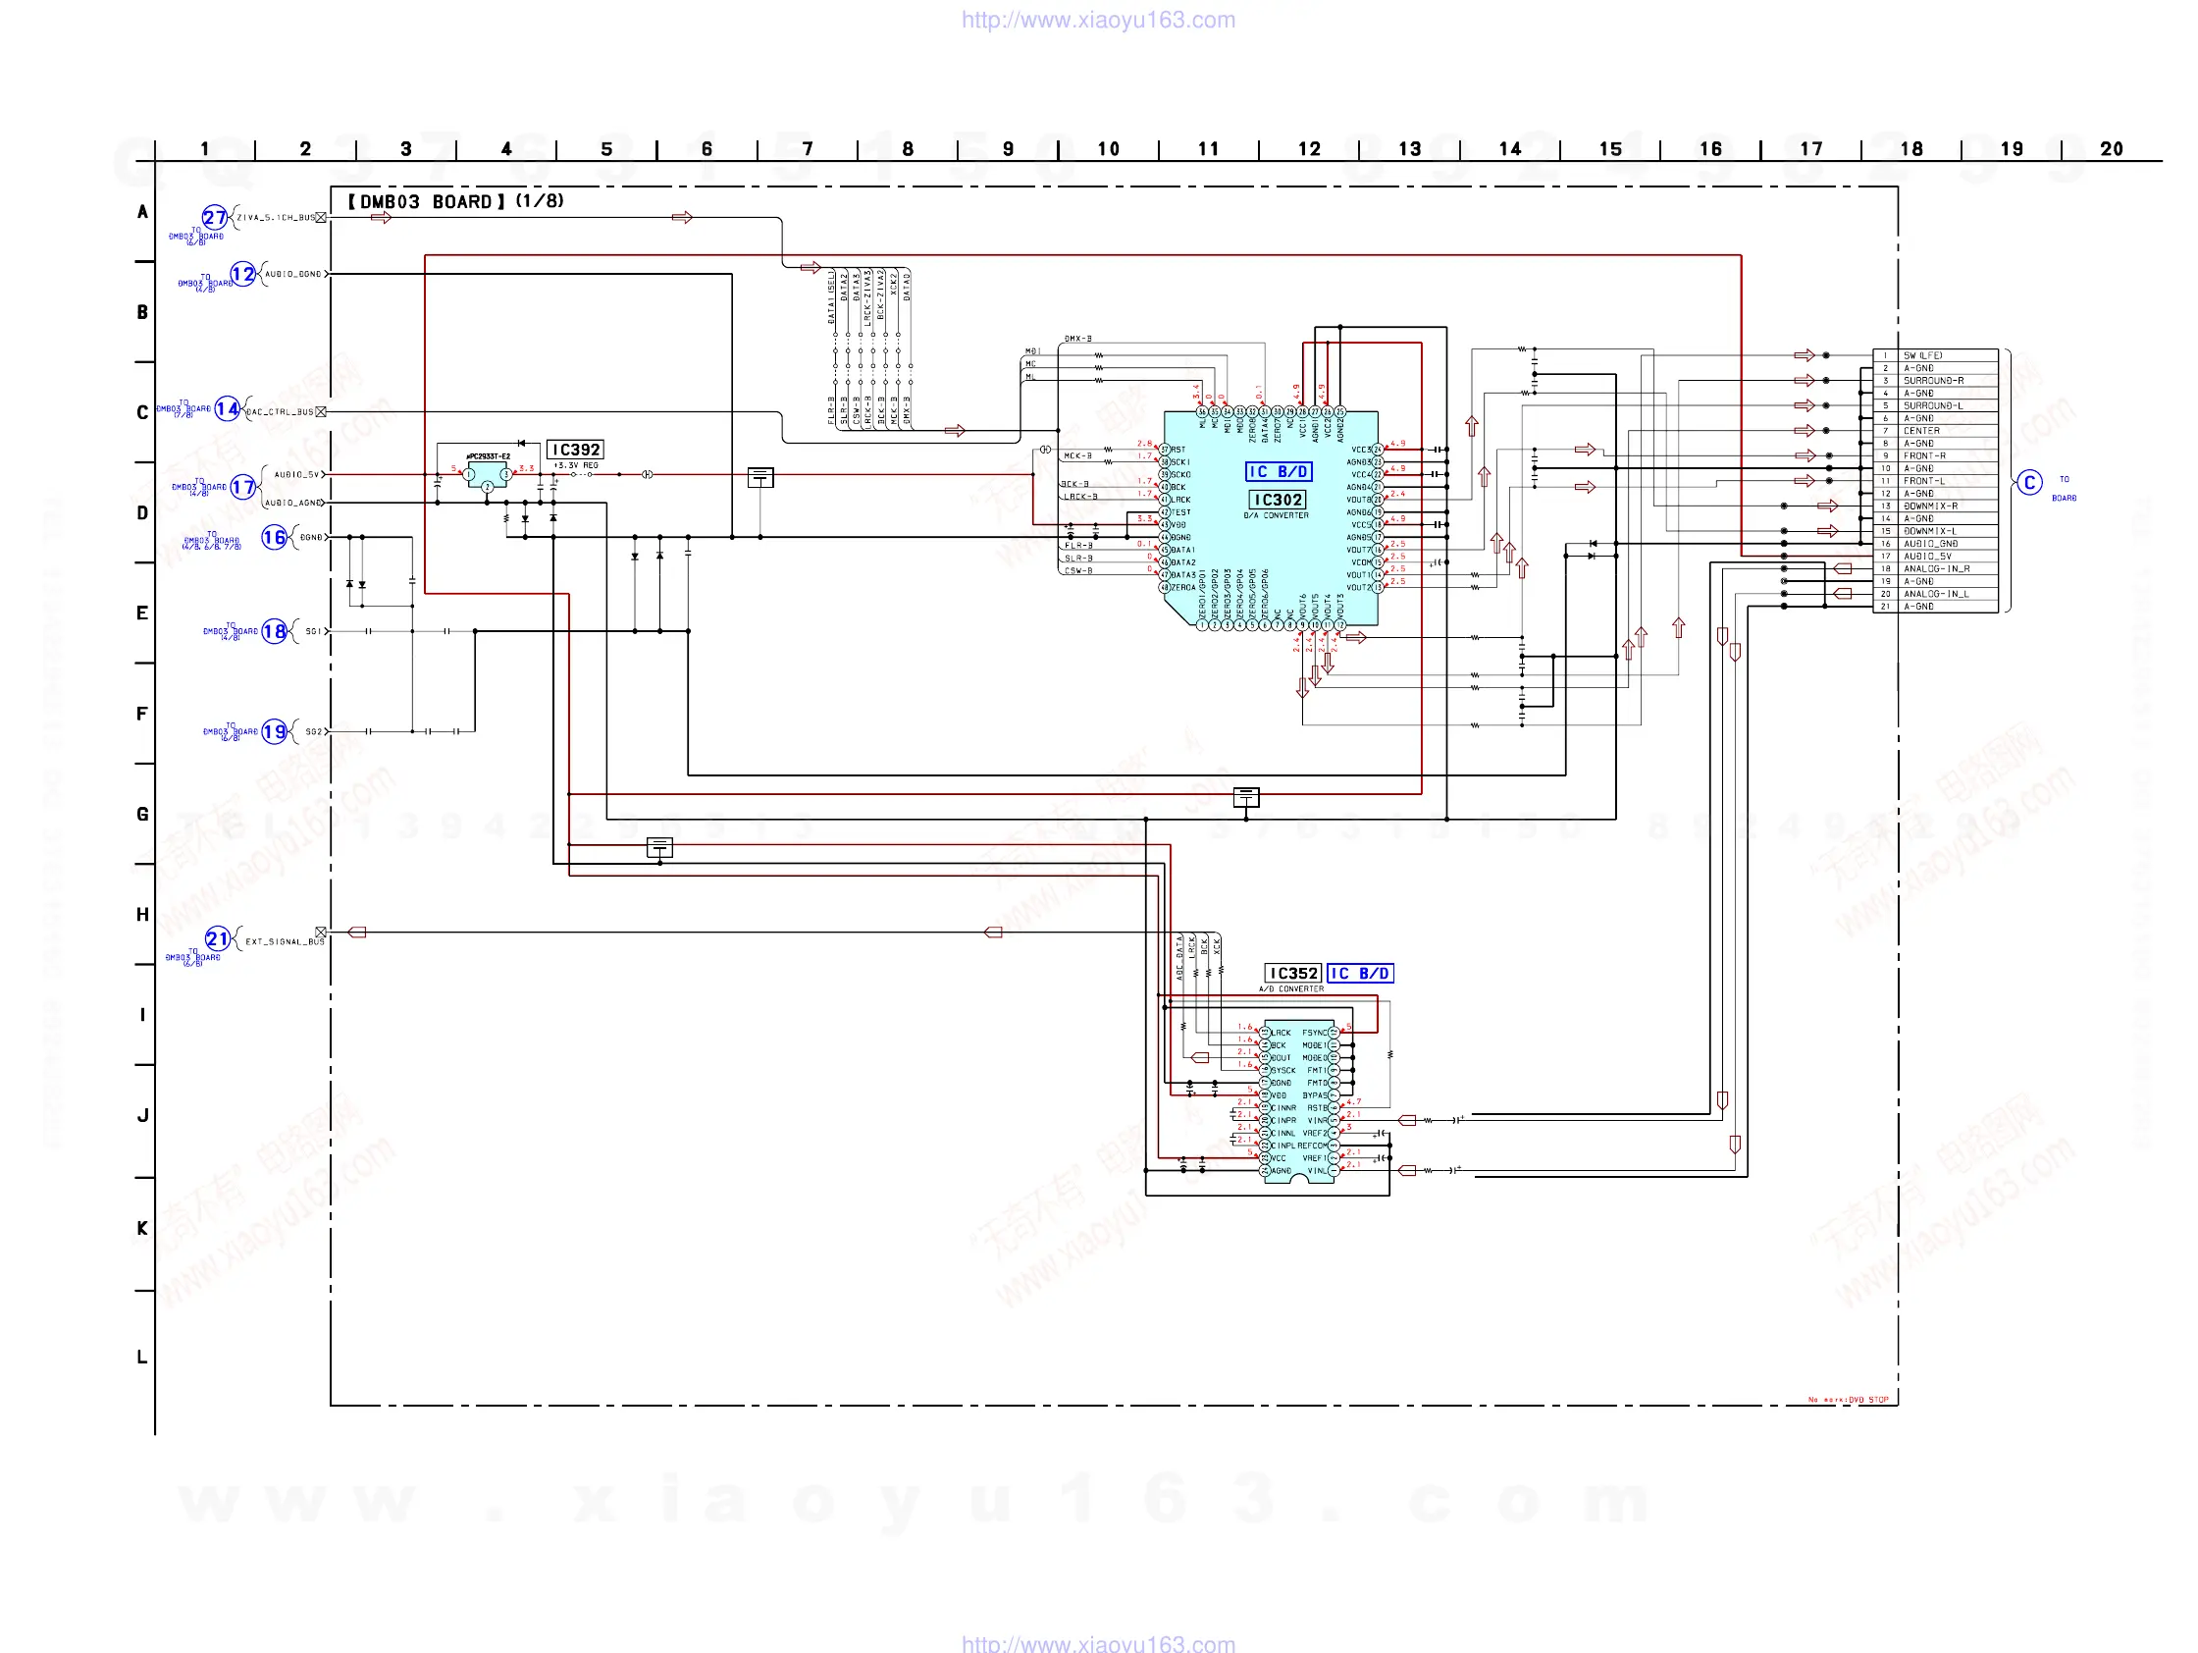2198x1653 pixels.
Task: Click the blue IC B/D tag beside IC352
Action: 1360,973
